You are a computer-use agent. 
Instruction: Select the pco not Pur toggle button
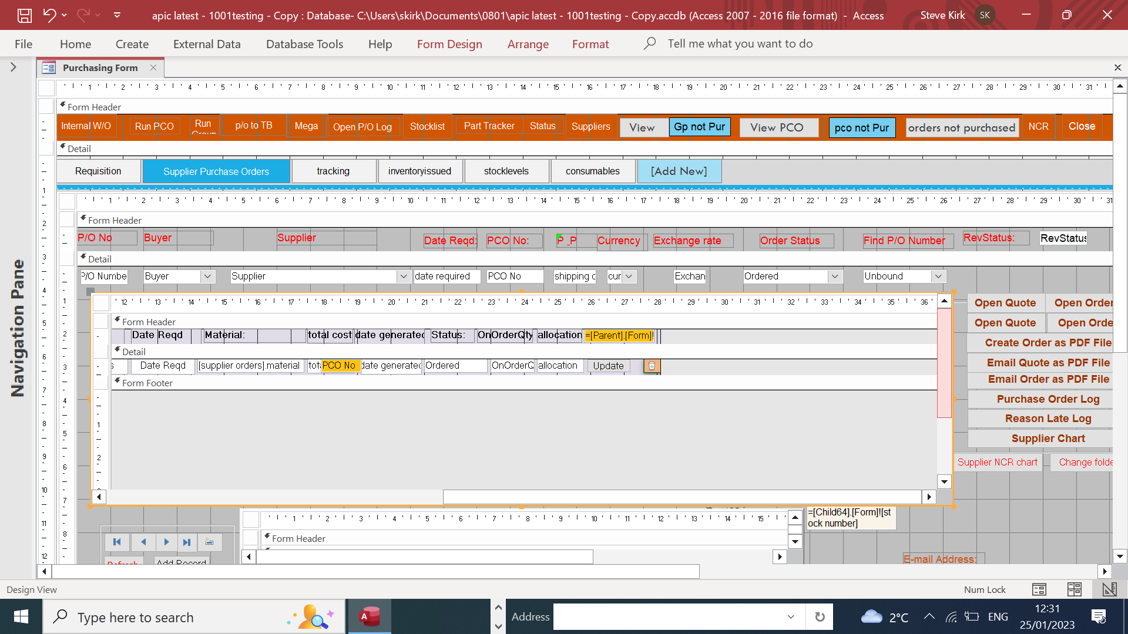[862, 128]
